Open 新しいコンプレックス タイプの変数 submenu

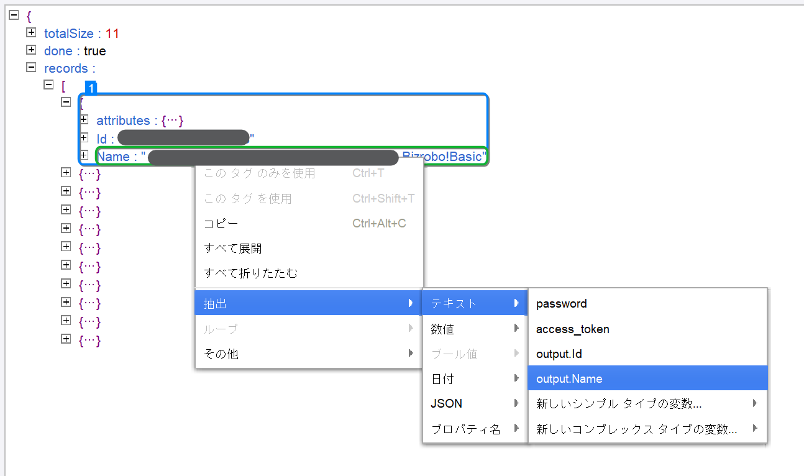point(647,429)
